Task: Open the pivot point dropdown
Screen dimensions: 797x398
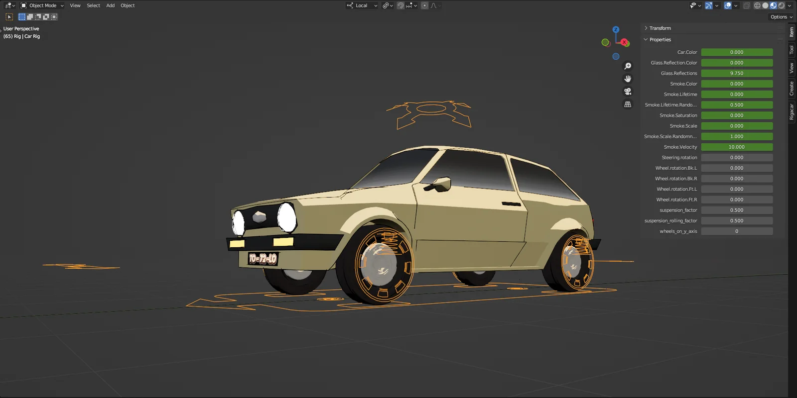Action: 388,5
